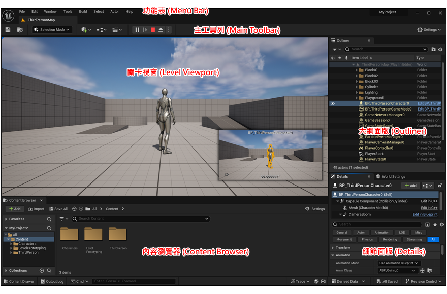The width and height of the screenshot is (447, 294).
Task: Expand the Playground folder
Action: coord(357,98)
